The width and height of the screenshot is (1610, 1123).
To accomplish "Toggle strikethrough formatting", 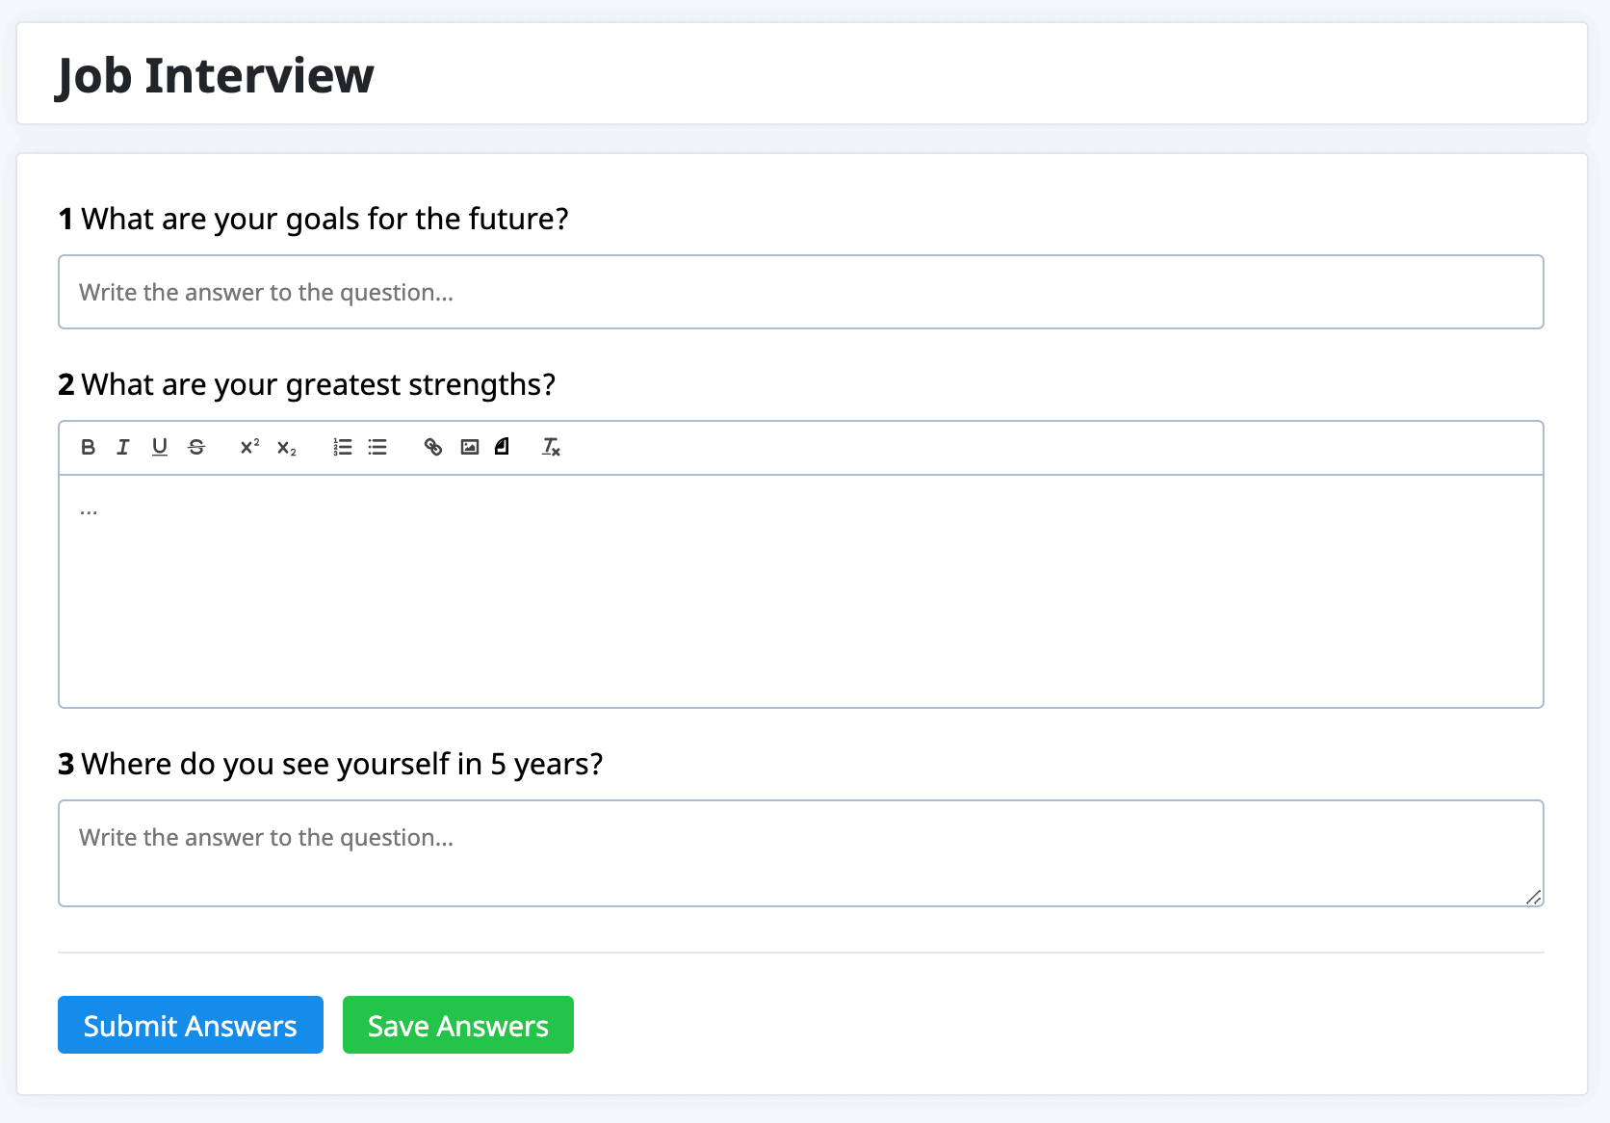I will [196, 447].
